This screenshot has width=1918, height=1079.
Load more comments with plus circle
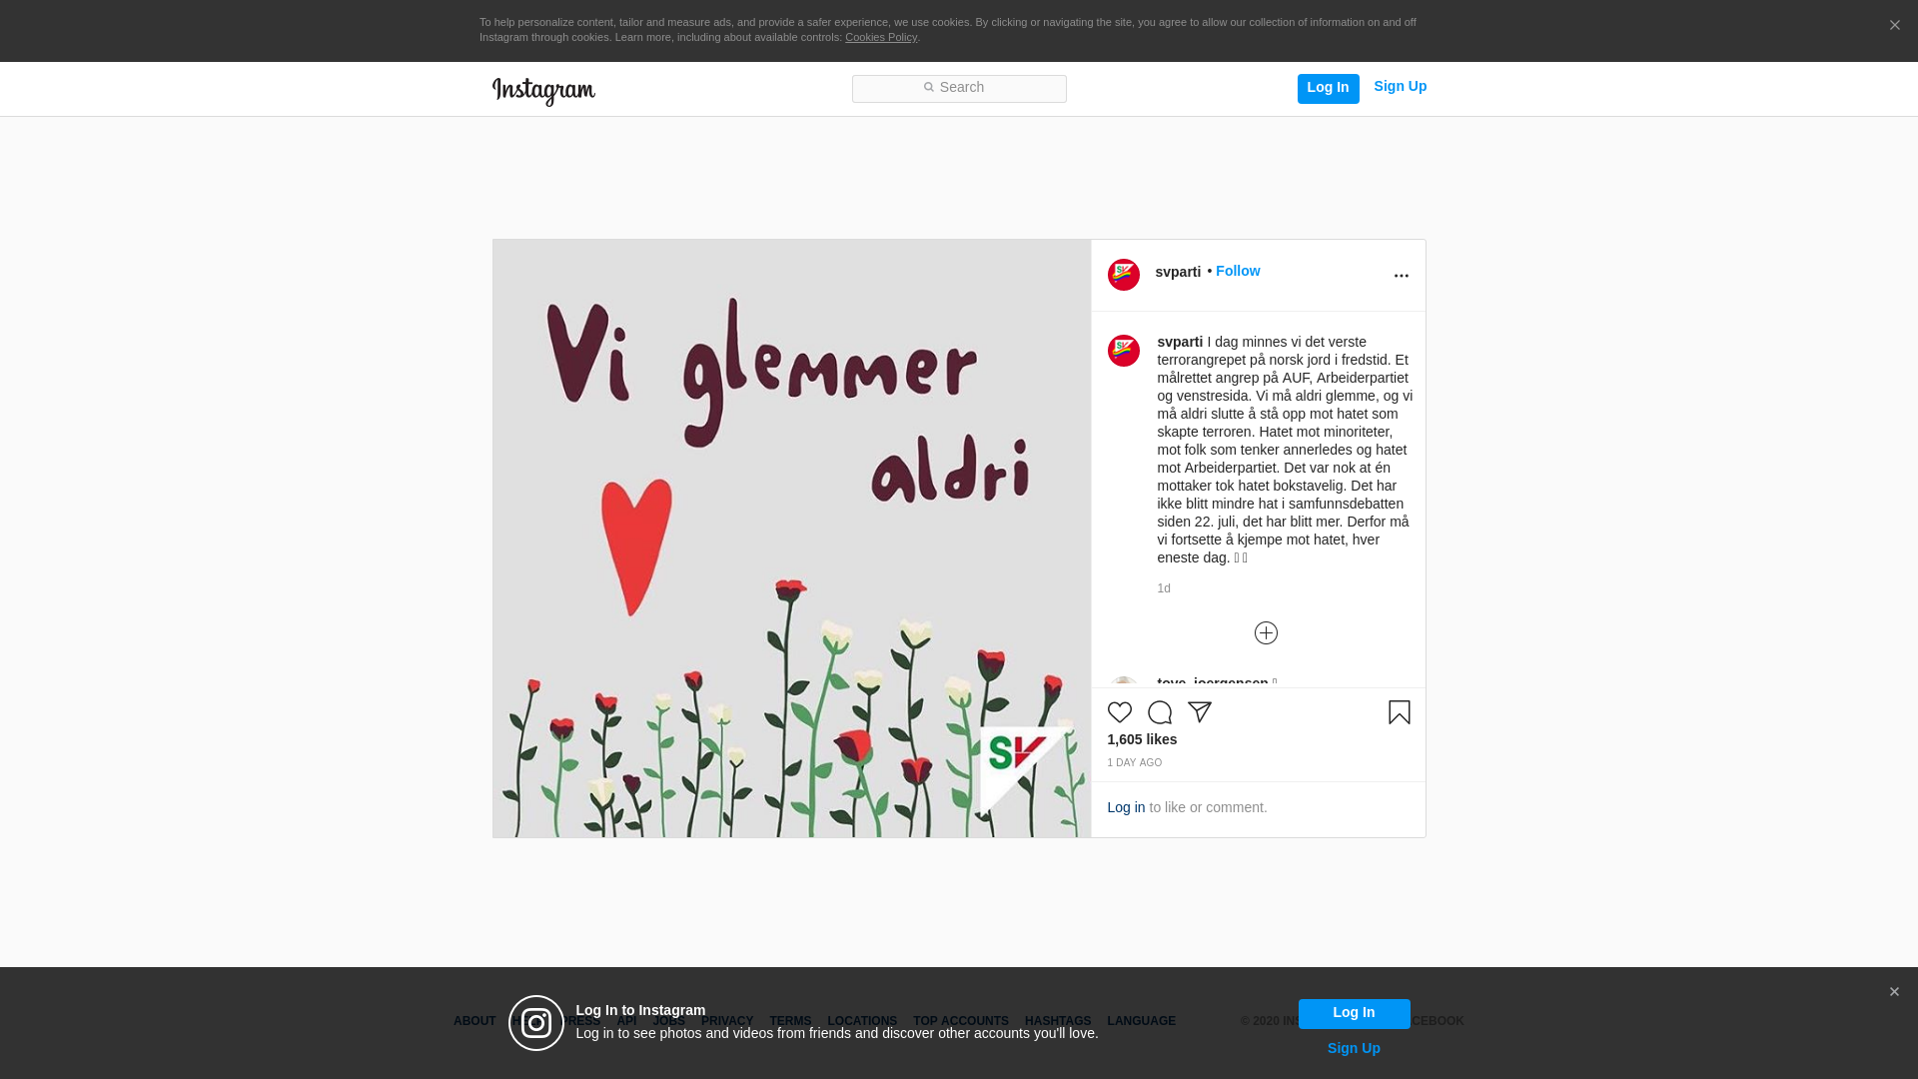1266,632
